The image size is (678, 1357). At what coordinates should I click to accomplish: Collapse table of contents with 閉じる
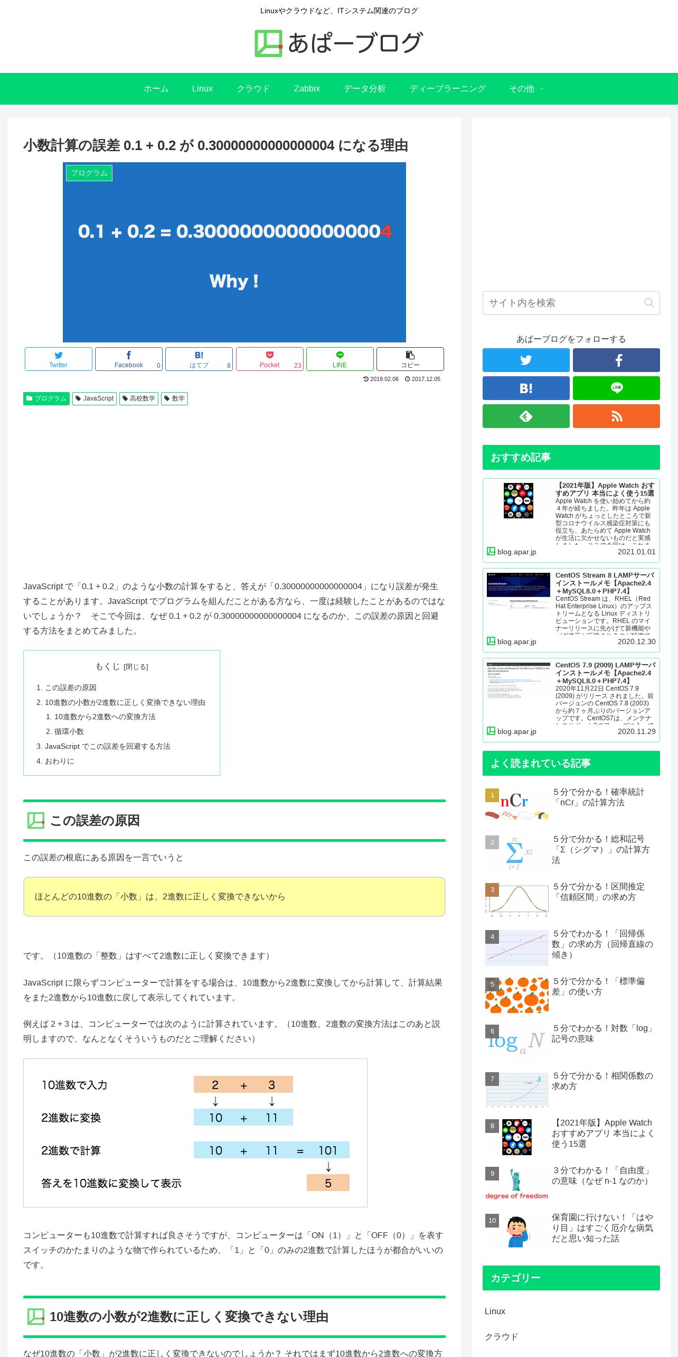click(x=136, y=667)
